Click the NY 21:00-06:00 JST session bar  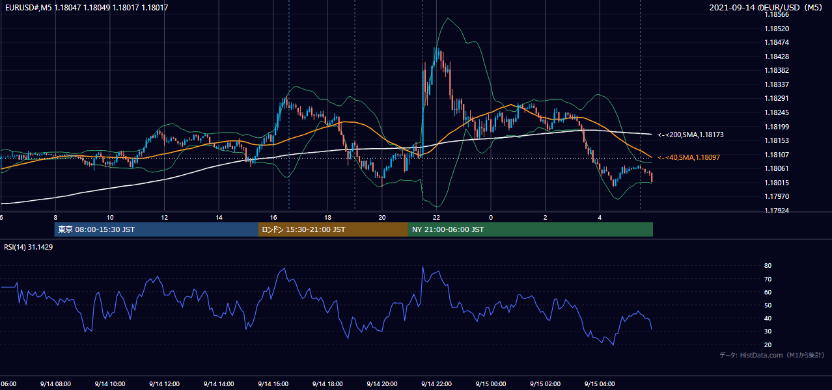[531, 229]
